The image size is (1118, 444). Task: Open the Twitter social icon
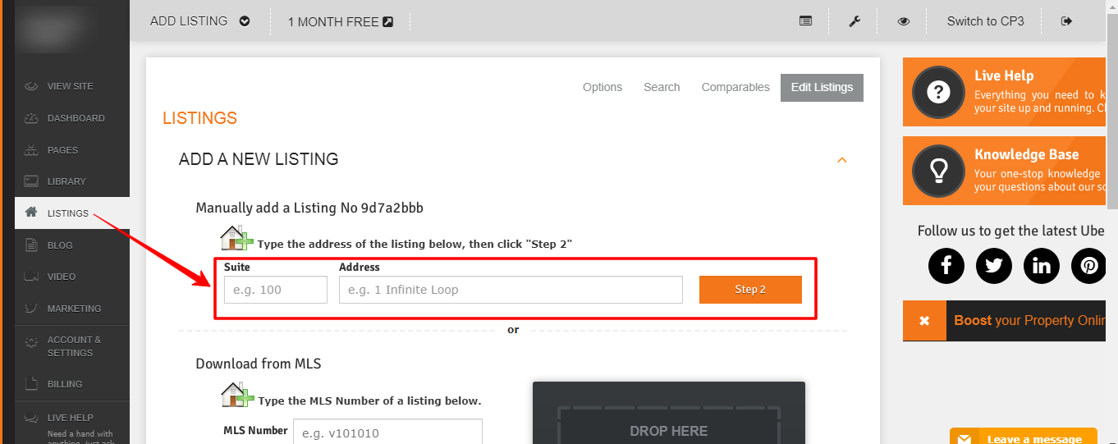994,265
